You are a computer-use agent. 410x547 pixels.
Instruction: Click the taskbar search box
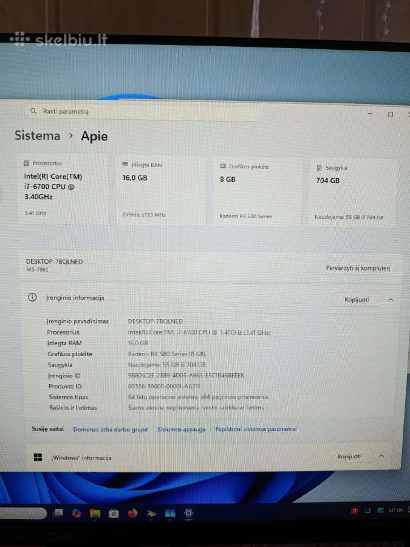click(x=23, y=513)
